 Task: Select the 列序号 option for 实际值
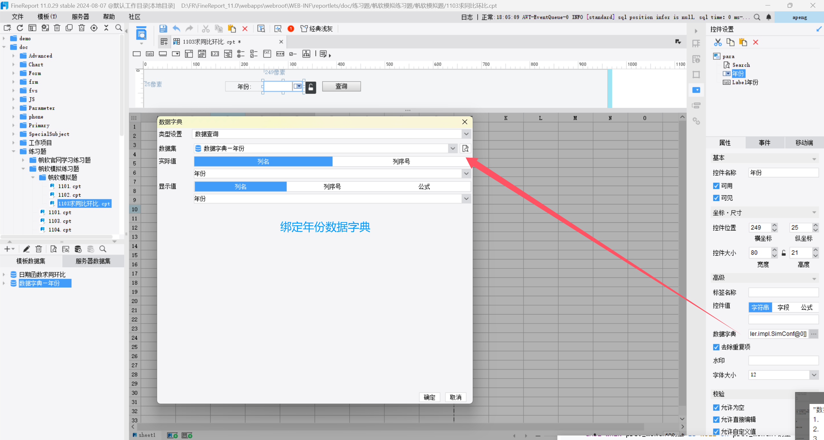click(x=401, y=162)
